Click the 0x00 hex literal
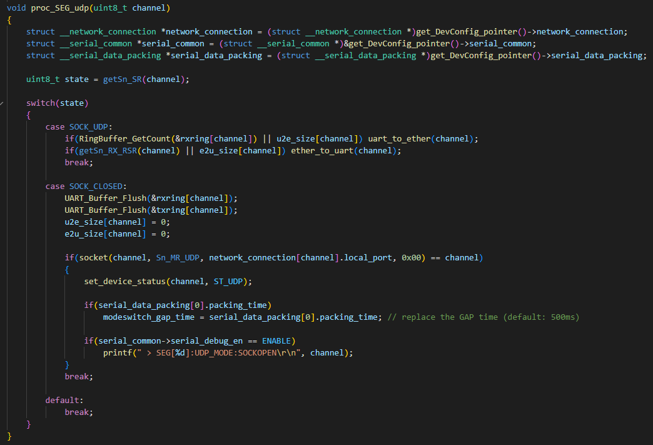The height and width of the screenshot is (445, 653). coord(411,257)
